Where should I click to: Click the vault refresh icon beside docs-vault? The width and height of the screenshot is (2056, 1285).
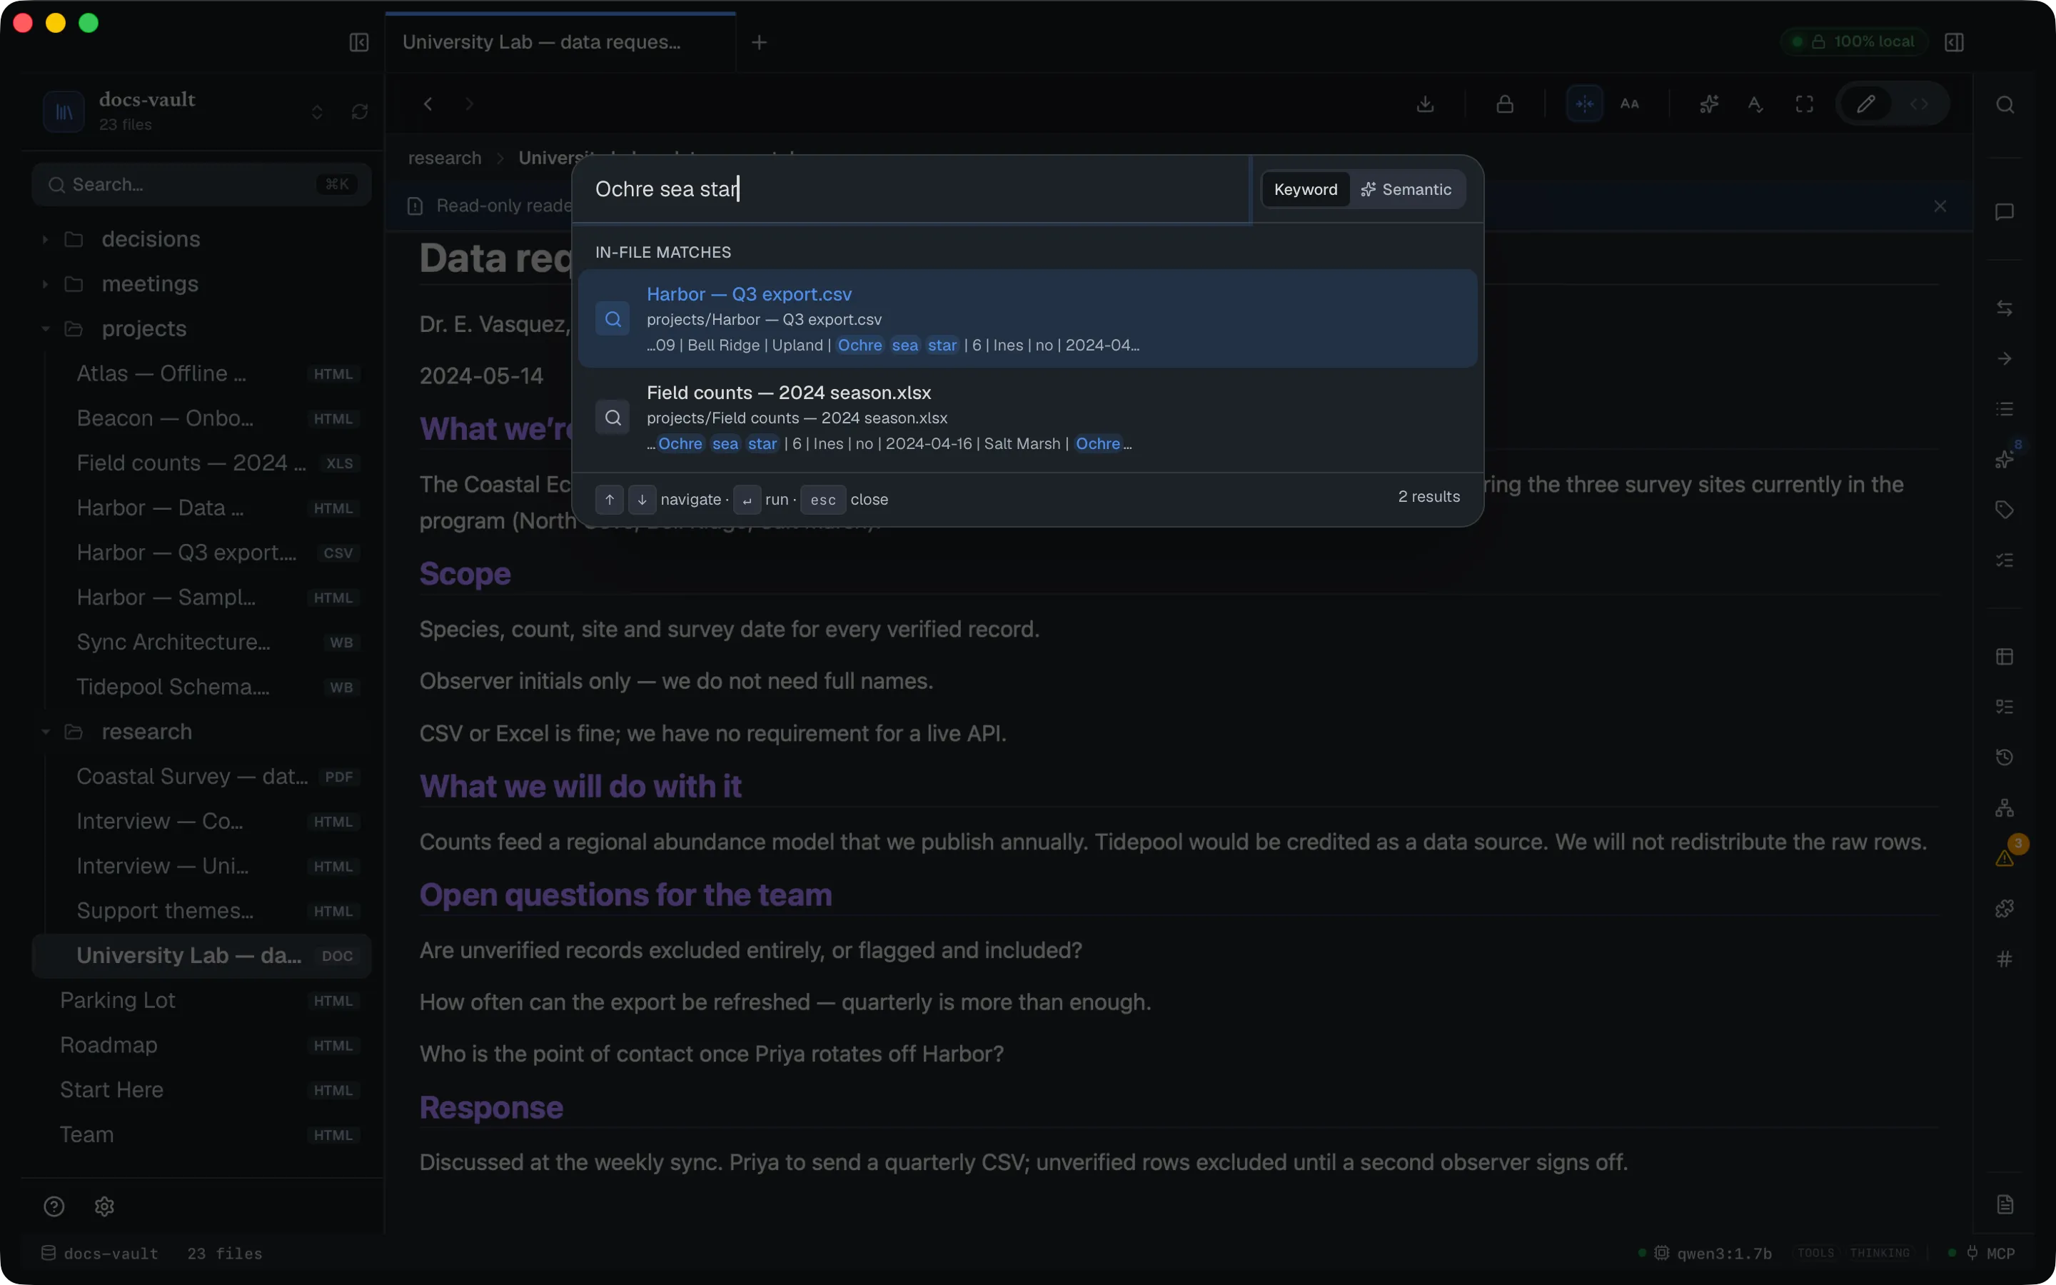tap(359, 112)
